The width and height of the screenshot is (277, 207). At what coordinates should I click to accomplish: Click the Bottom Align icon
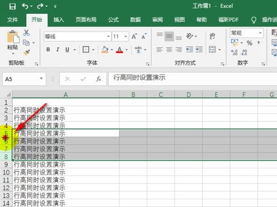pyautogui.click(x=178, y=38)
